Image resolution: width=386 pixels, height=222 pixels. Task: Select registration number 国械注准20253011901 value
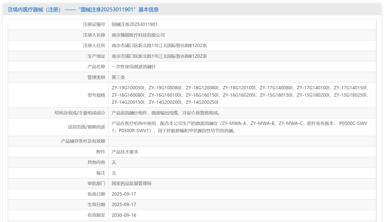(135, 24)
